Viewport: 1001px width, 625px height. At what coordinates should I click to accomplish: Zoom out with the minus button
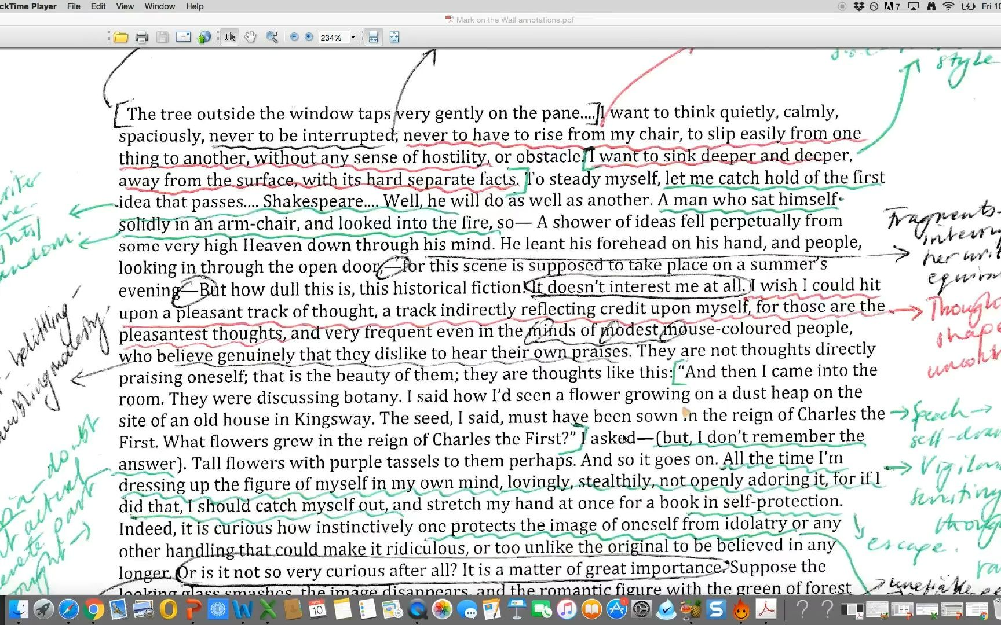(294, 37)
